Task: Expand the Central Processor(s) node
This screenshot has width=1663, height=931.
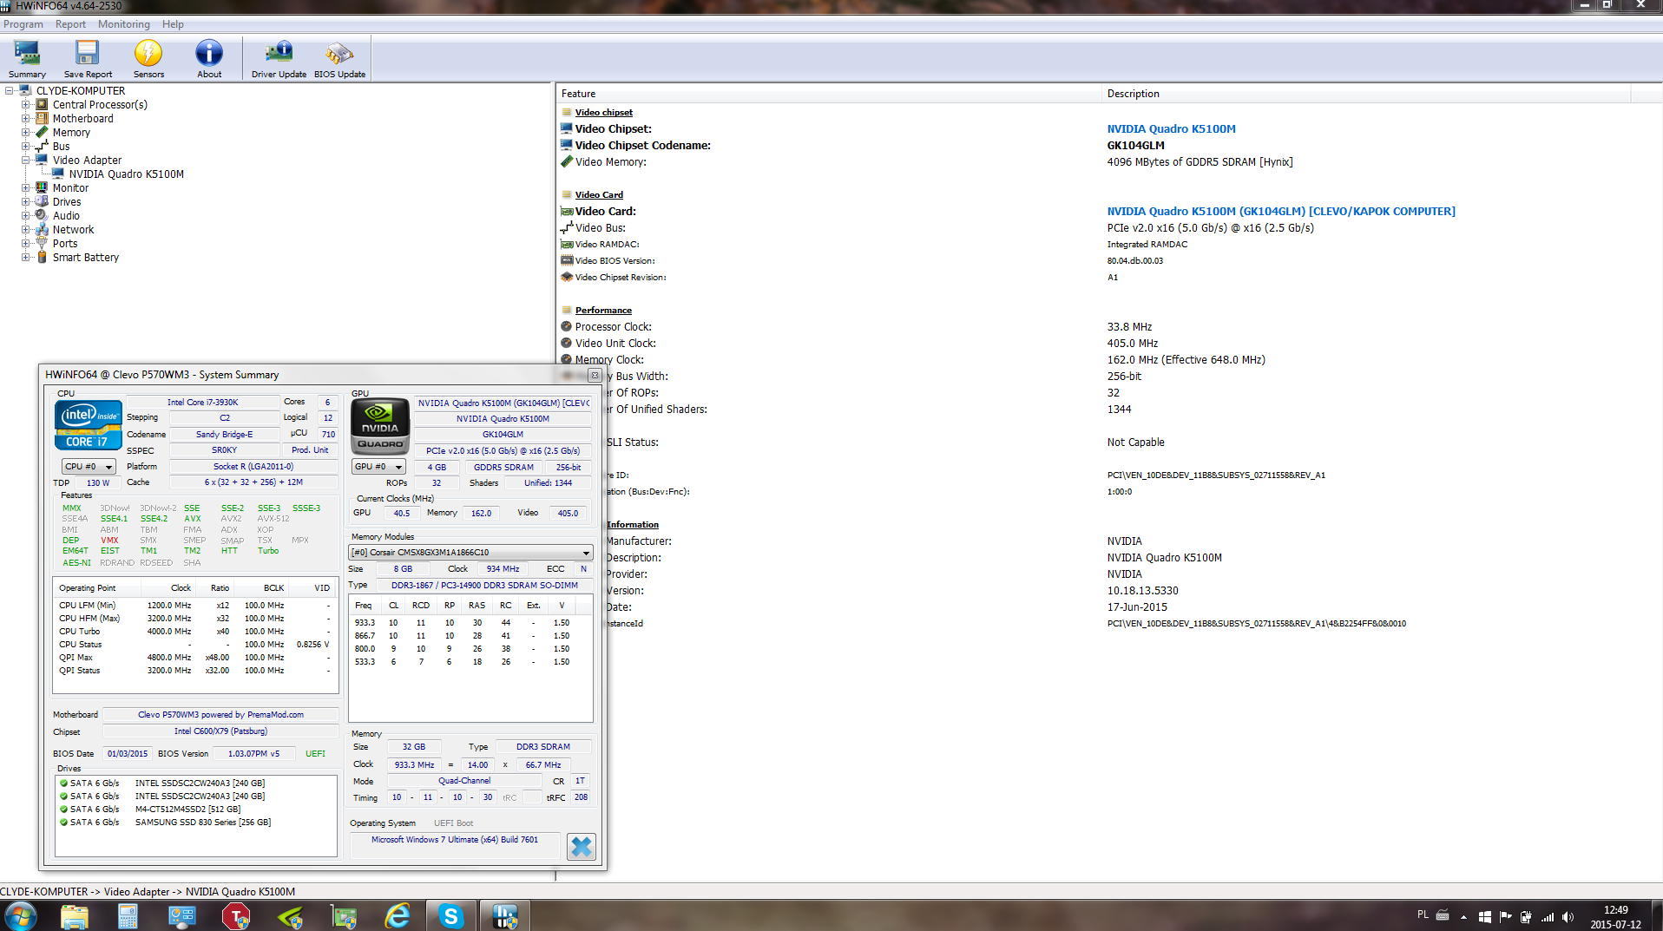Action: point(26,104)
